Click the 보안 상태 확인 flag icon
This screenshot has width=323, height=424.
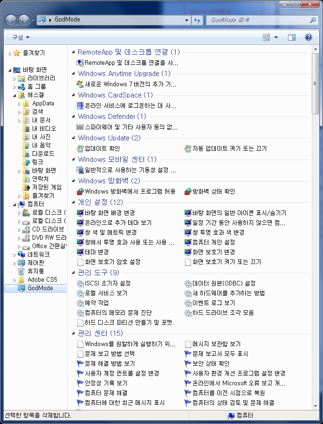(x=187, y=363)
